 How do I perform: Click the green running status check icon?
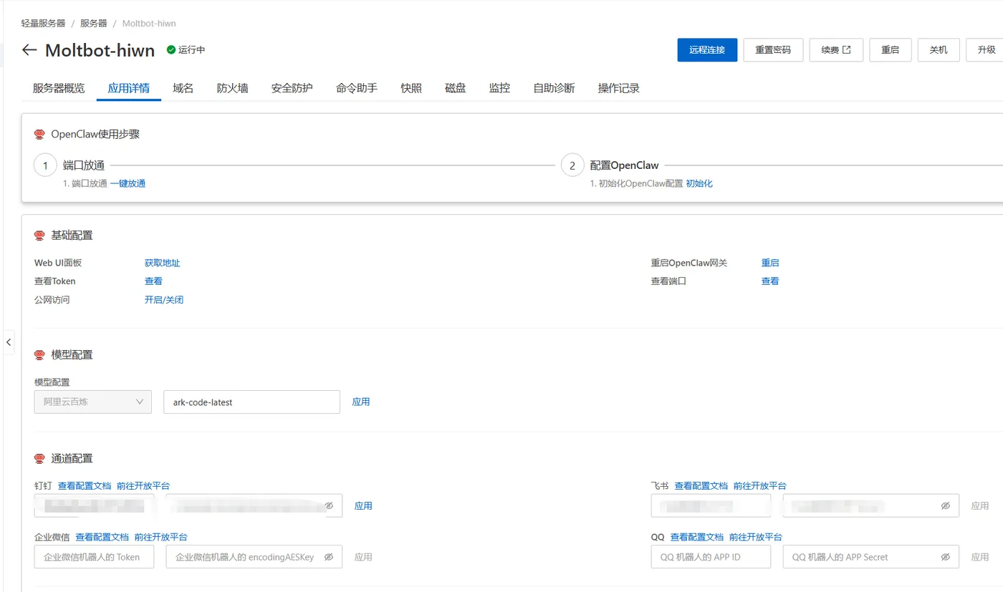click(x=171, y=50)
